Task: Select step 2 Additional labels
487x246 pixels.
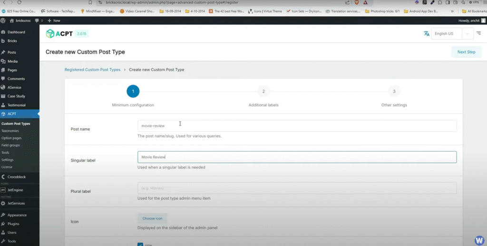Action: pos(263,91)
